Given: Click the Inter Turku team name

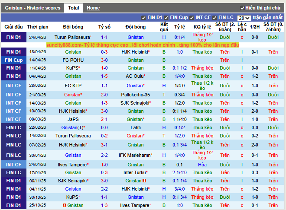Looking at the screenshot, I should point(136,172).
